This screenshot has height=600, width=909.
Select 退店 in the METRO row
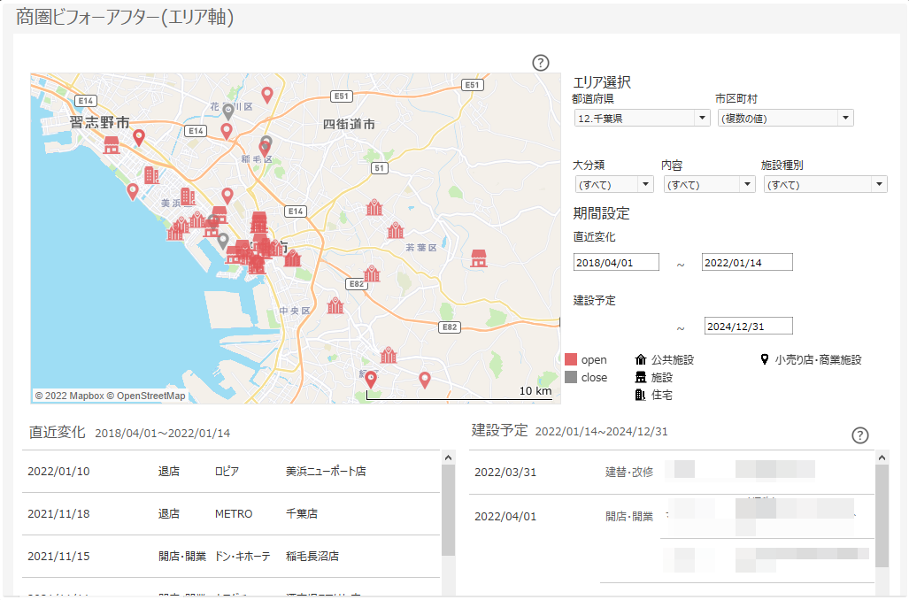click(x=169, y=513)
